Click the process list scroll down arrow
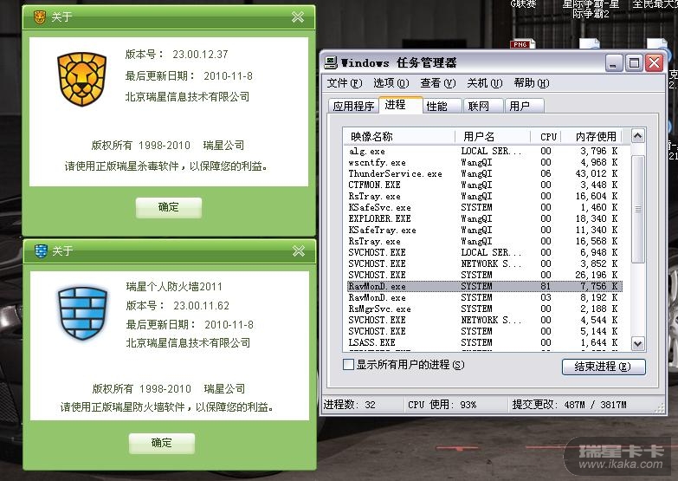The width and height of the screenshot is (678, 481). click(x=638, y=344)
